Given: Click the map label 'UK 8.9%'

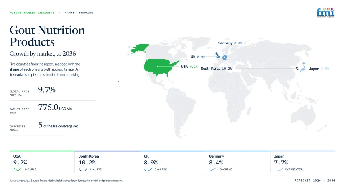Looking at the screenshot, I should coord(198,56).
